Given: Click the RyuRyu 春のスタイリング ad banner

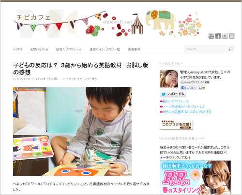Looking at the screenshot, I should pos(196,178).
